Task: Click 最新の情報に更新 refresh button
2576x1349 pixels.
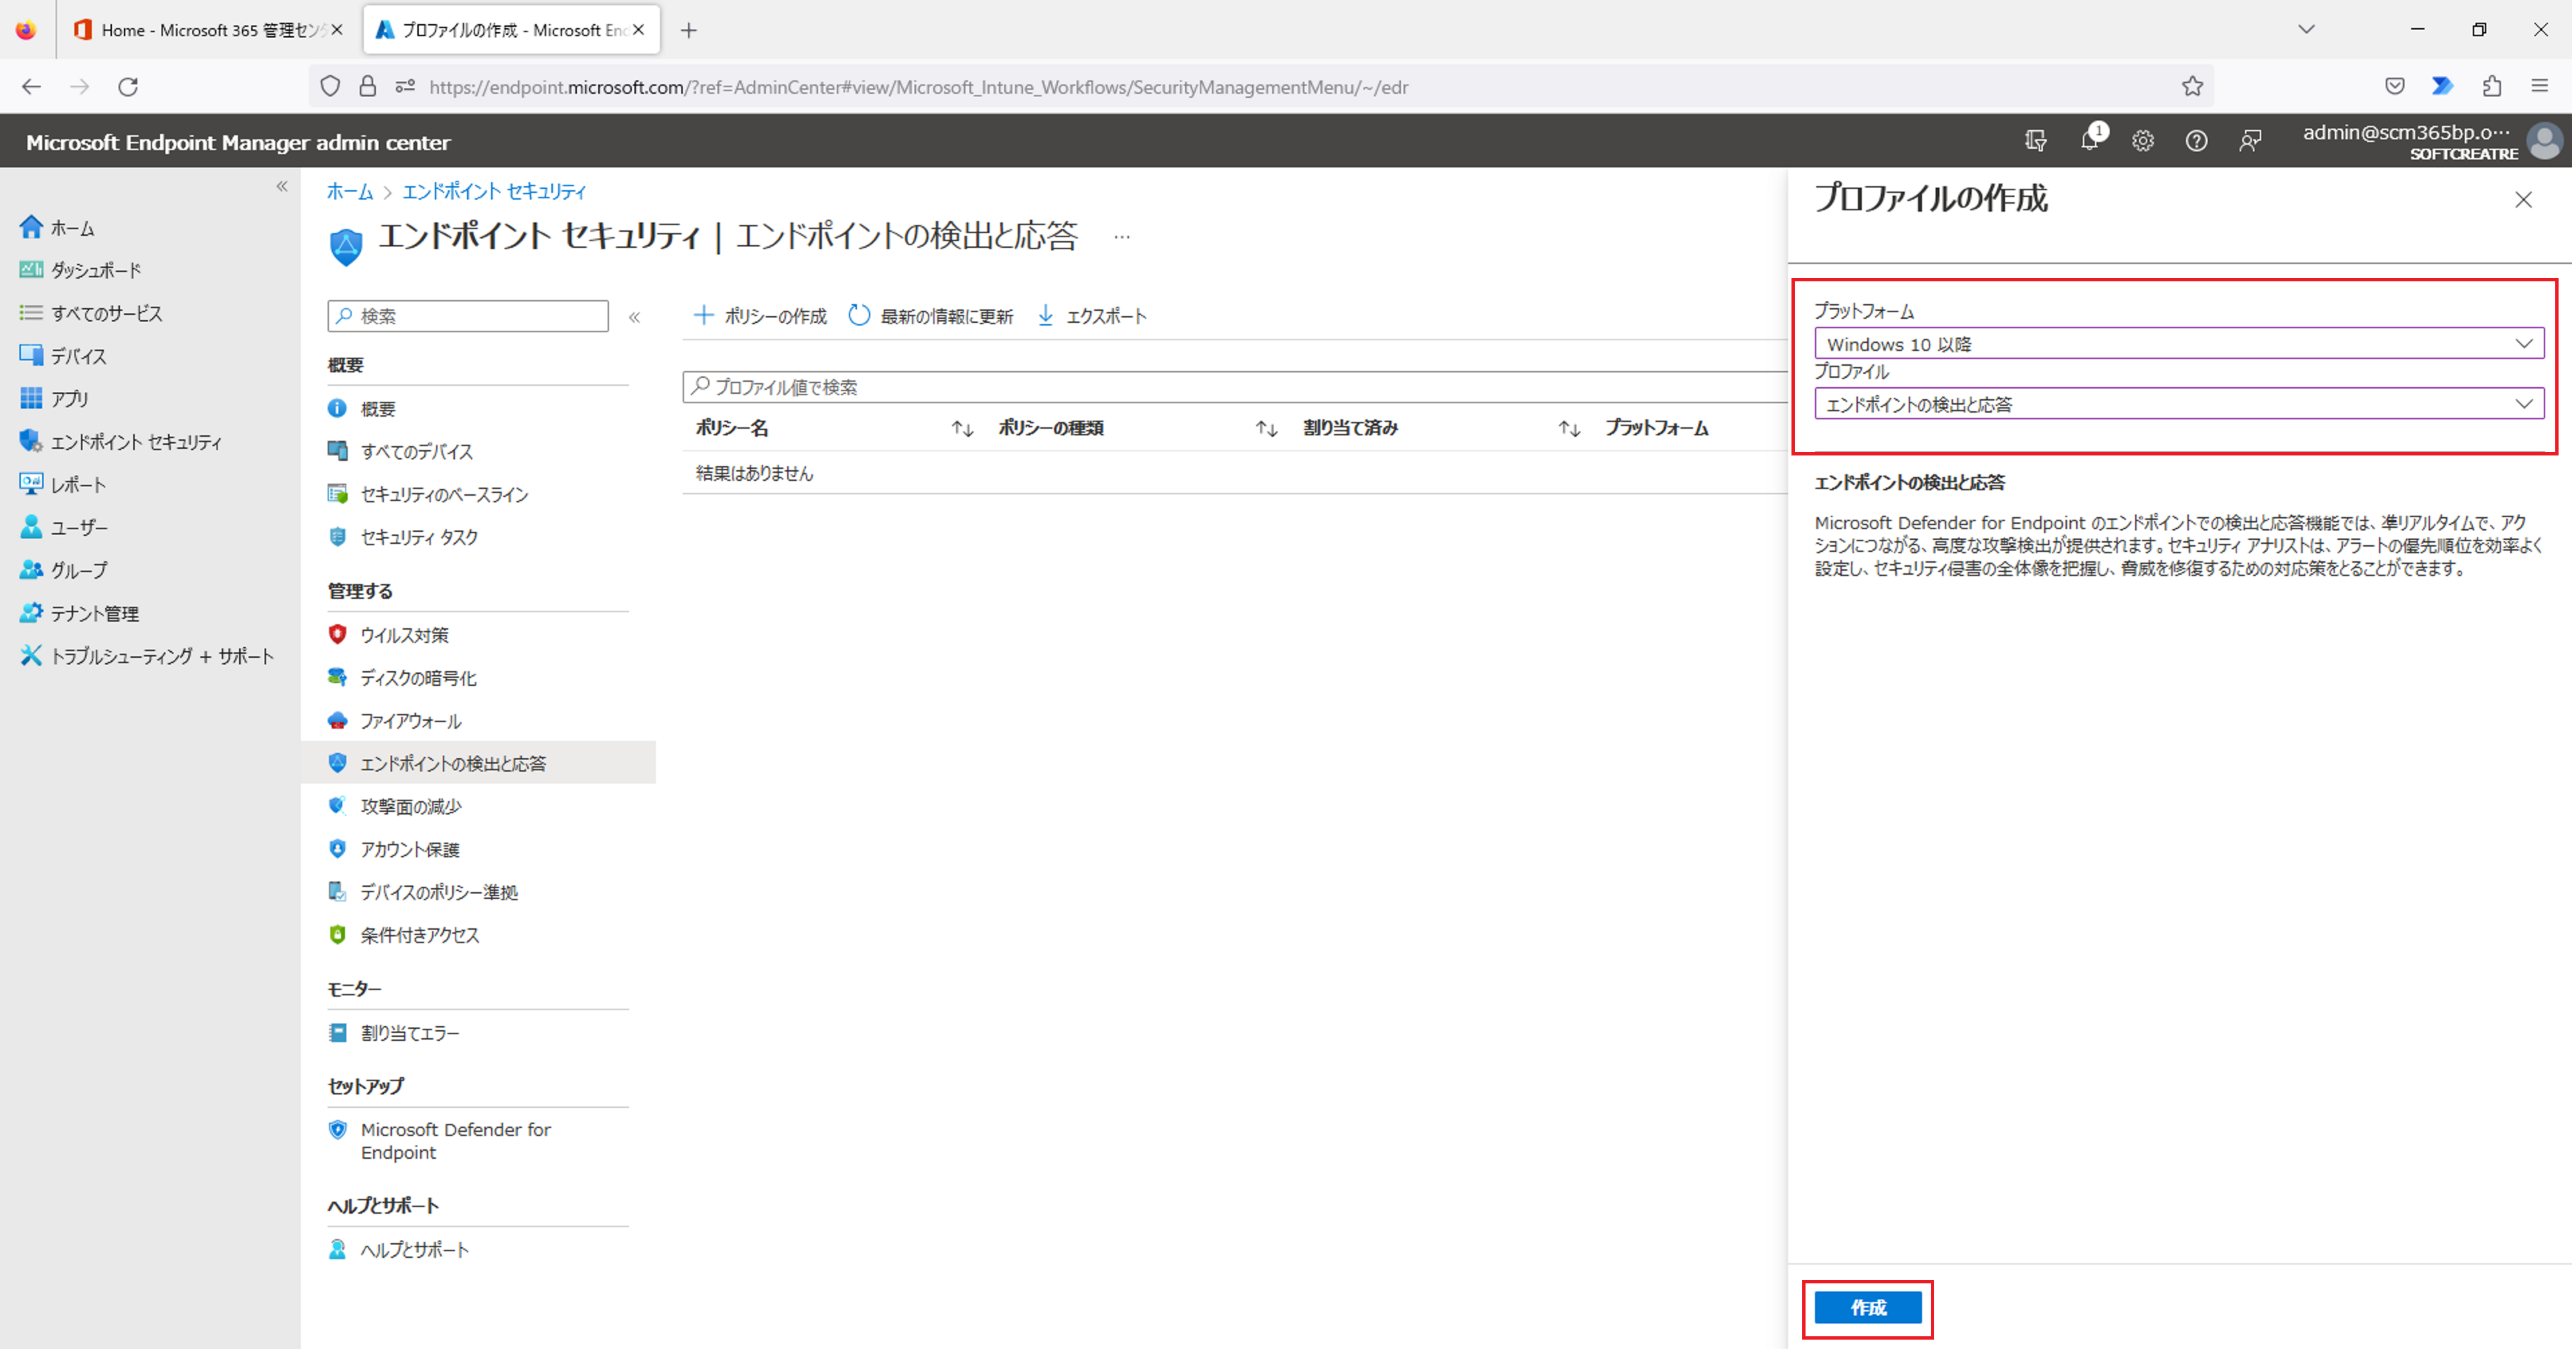Action: pos(931,316)
